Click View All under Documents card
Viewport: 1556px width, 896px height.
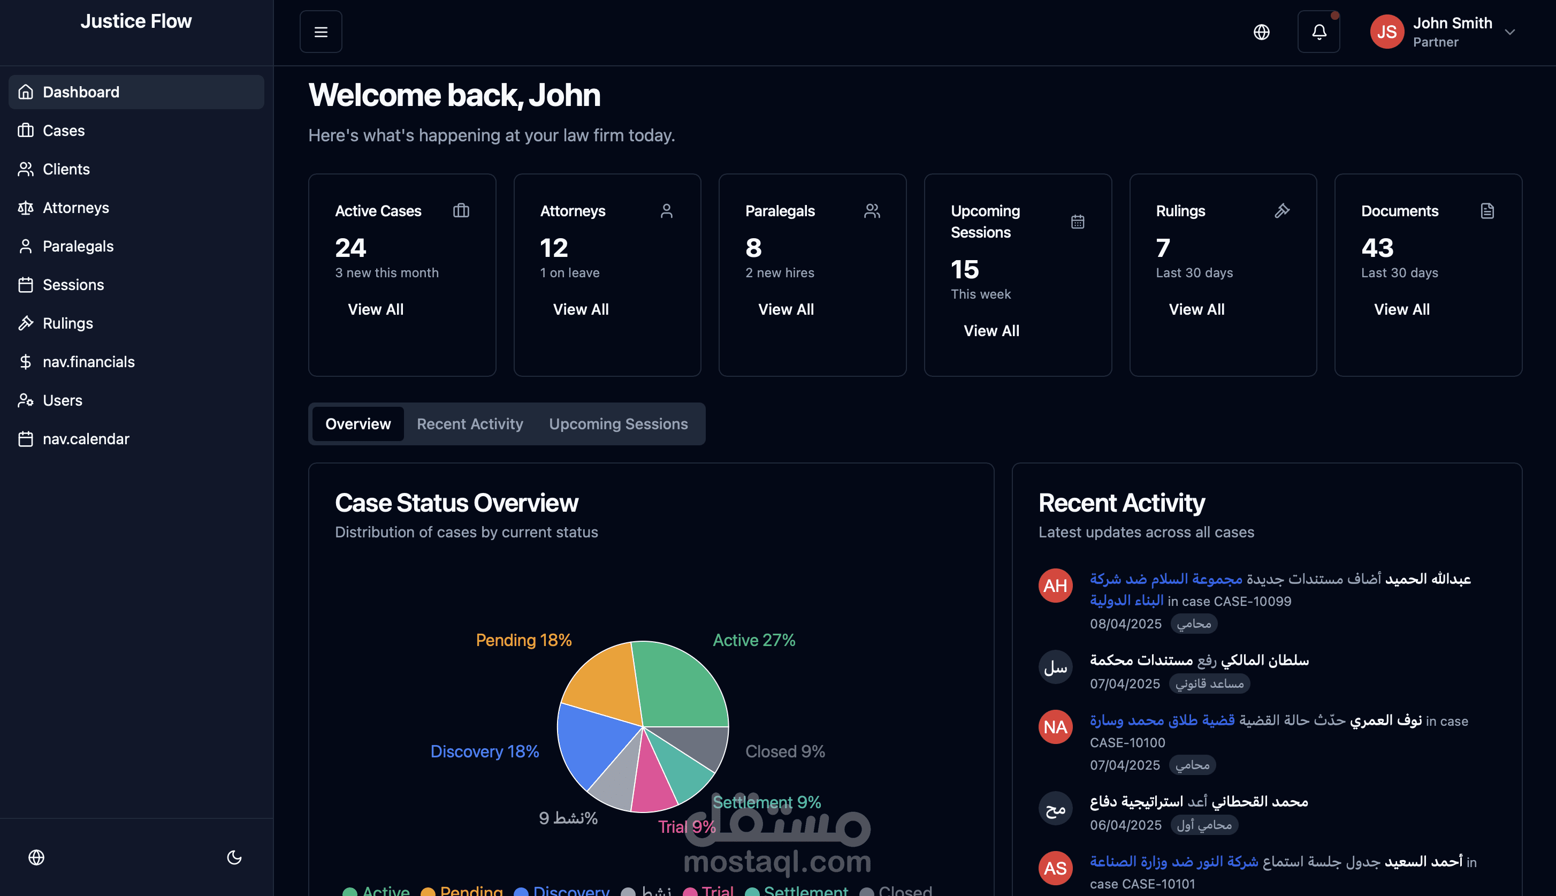1401,309
